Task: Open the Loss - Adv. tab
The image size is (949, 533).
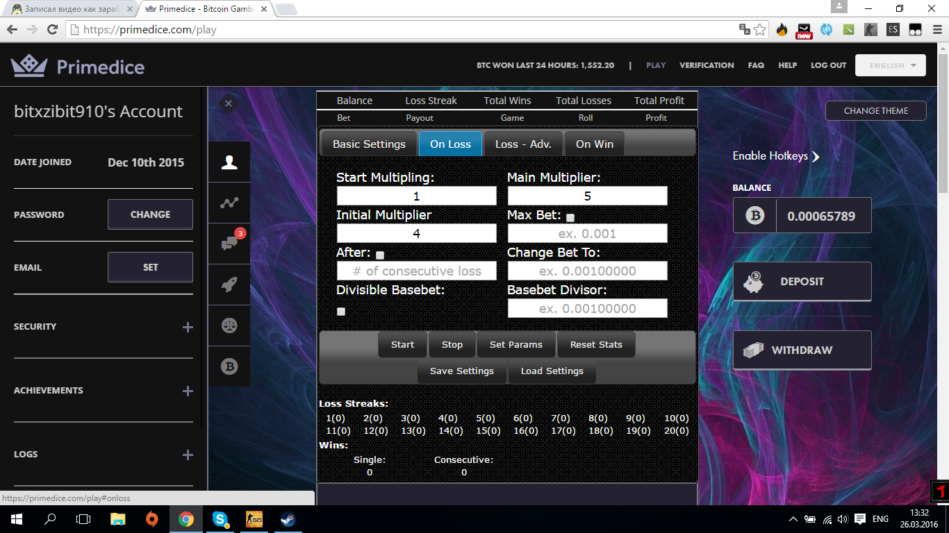Action: click(523, 144)
